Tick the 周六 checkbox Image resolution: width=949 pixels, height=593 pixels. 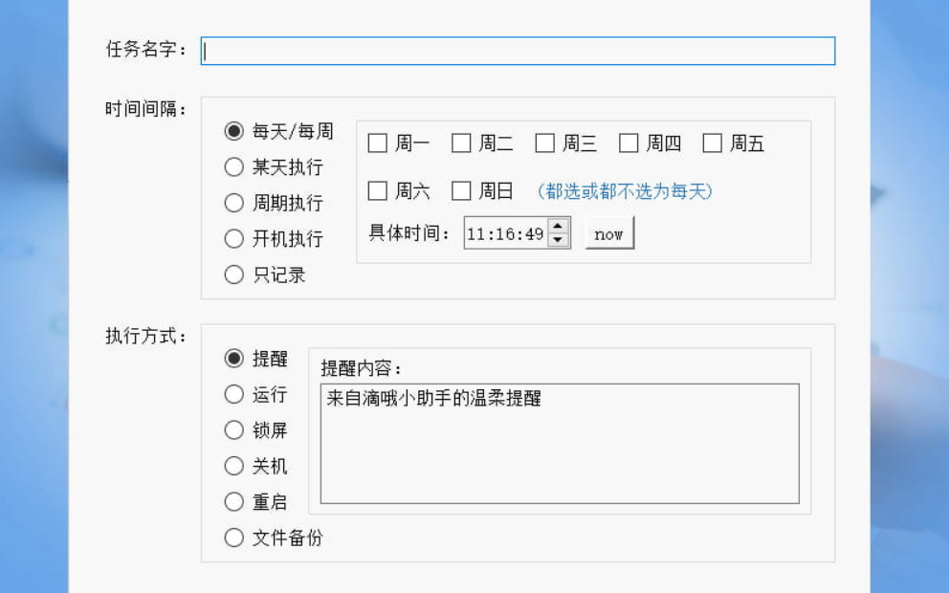[378, 191]
